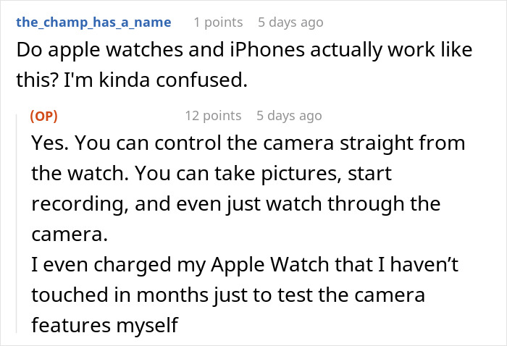Click the final line "features myself"
The image size is (507, 346).
click(104, 326)
